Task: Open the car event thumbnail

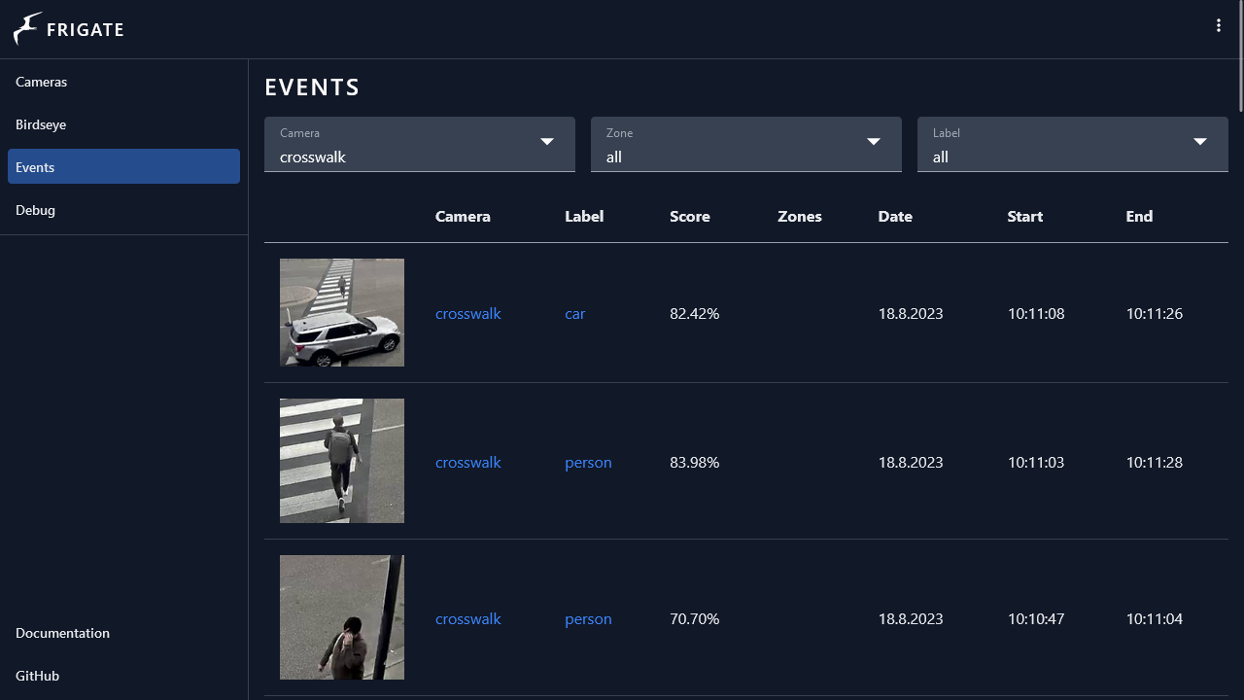Action: click(342, 313)
